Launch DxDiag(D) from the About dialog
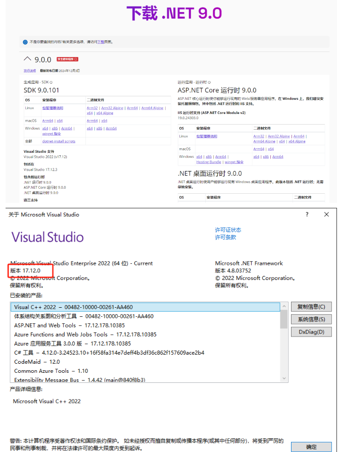 tap(311, 332)
